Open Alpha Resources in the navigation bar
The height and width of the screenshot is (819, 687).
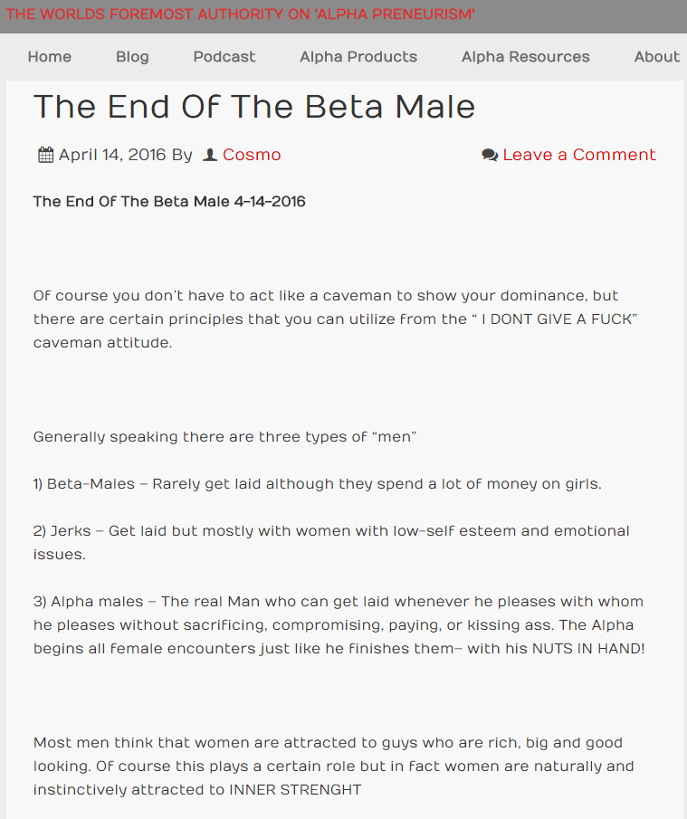526,56
